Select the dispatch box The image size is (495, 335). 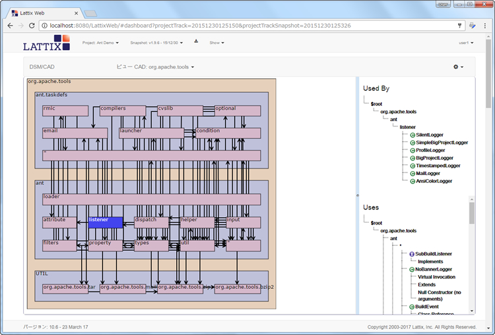(152, 222)
